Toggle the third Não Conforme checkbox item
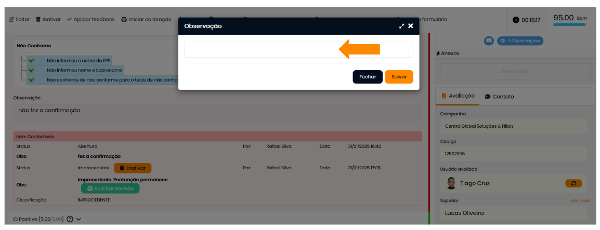This screenshot has width=600, height=230. coord(32,80)
